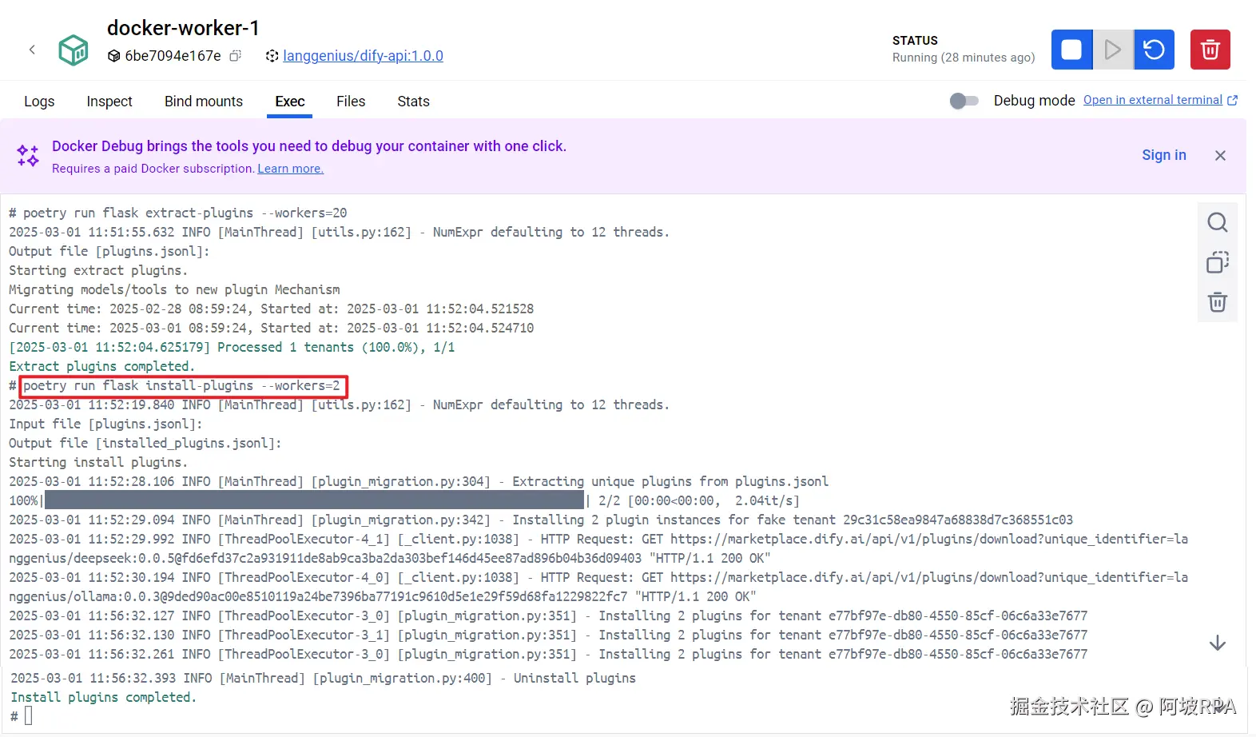
Task: Click the docker-worker-1 container title
Action: coord(183,28)
